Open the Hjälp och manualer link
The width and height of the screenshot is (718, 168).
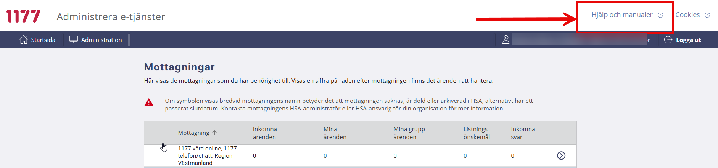click(x=622, y=15)
